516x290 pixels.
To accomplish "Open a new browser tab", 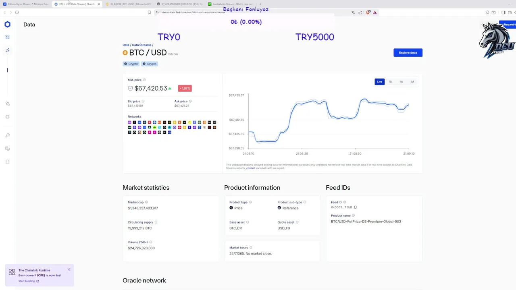I will click(260, 4).
